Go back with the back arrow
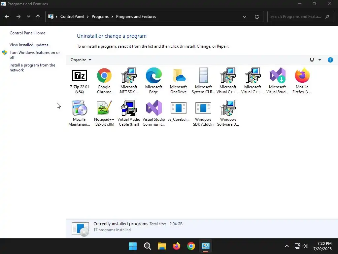 pos(7,17)
